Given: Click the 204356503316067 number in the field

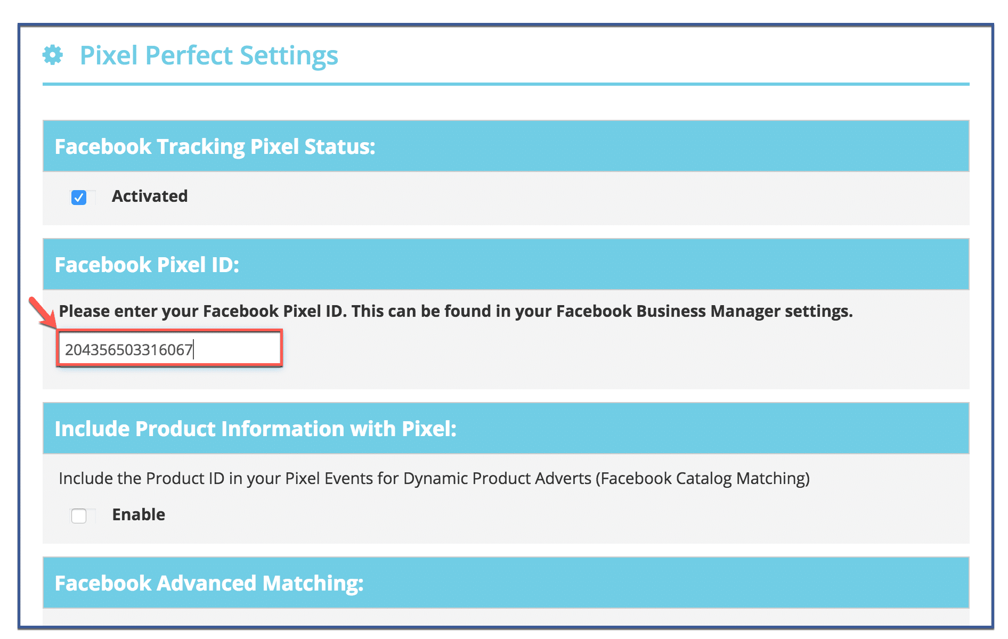Looking at the screenshot, I should pos(128,350).
